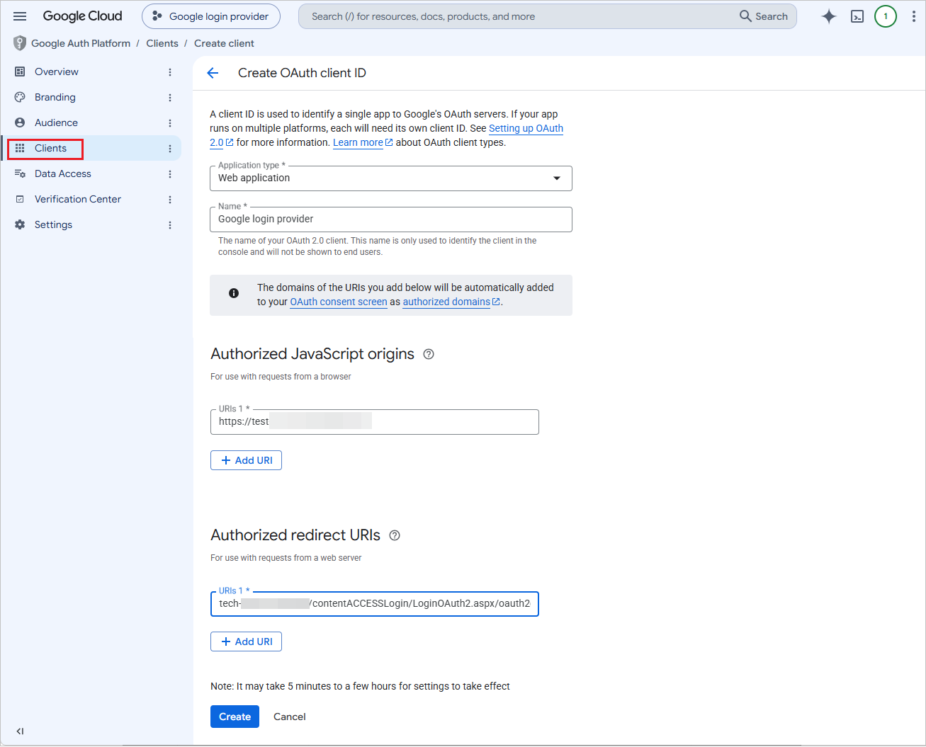Click the Name field containing Google login provider
This screenshot has width=926, height=747.
[390, 219]
